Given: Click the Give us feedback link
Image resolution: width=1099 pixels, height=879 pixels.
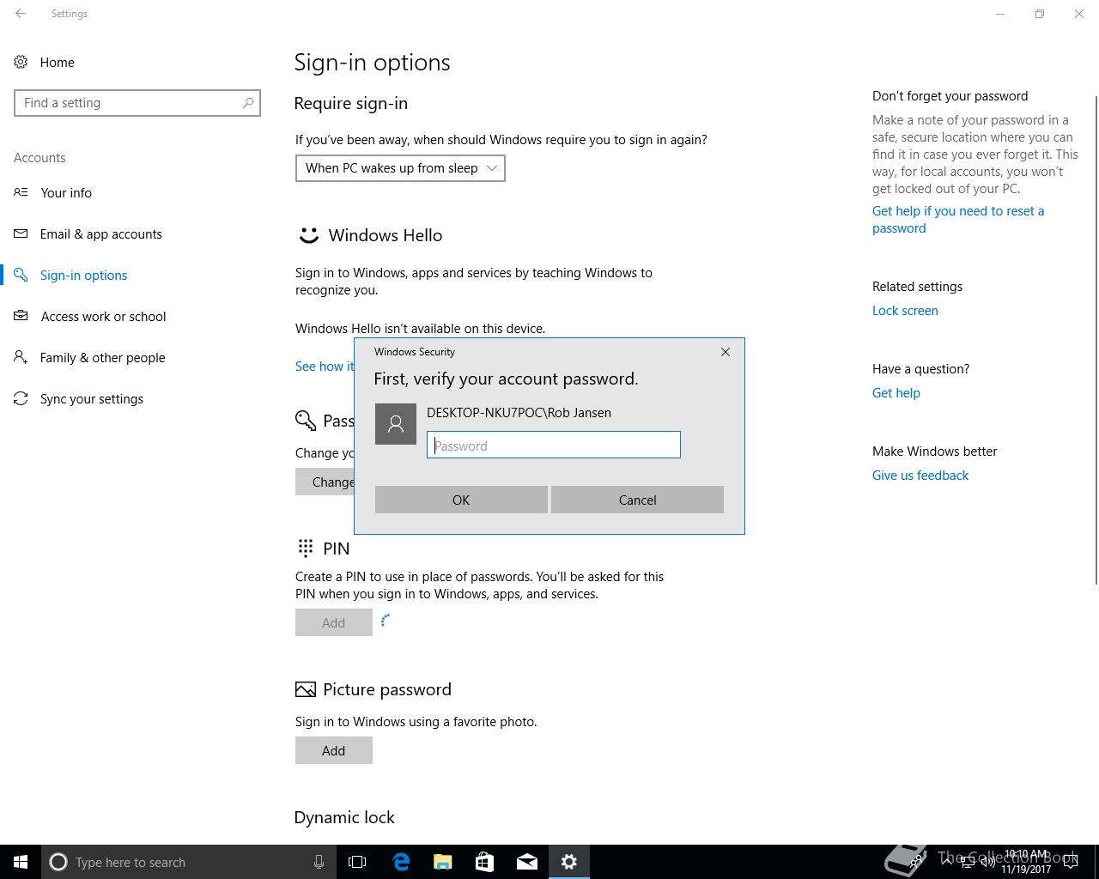Looking at the screenshot, I should (920, 476).
